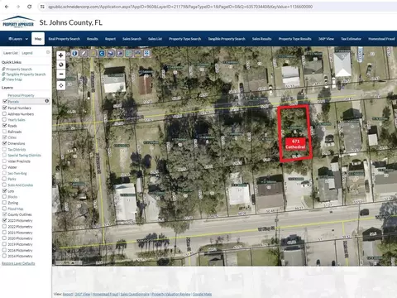
Task: Turn off 2023 Pictometry imagery
Action: (4, 220)
